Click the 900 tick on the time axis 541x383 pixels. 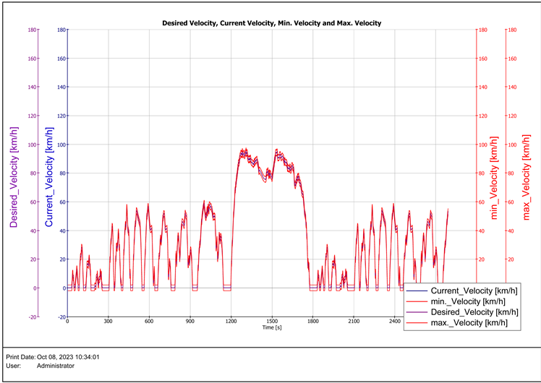pyautogui.click(x=190, y=322)
